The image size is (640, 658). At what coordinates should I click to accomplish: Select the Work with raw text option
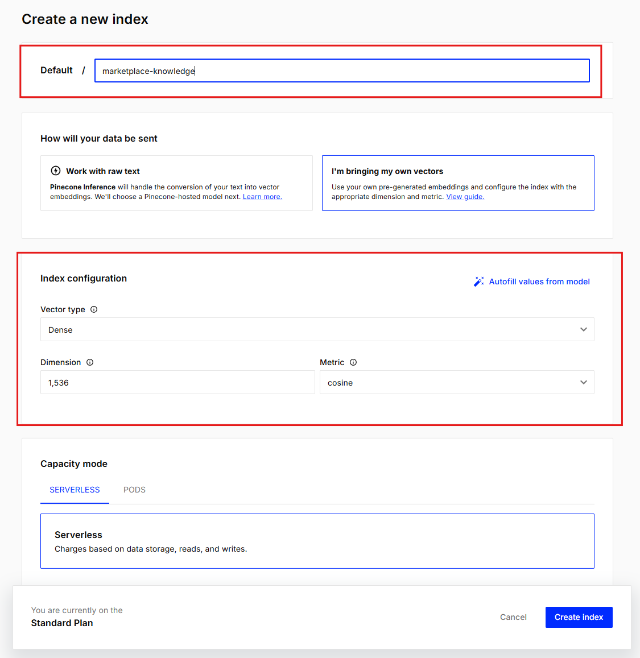[176, 183]
